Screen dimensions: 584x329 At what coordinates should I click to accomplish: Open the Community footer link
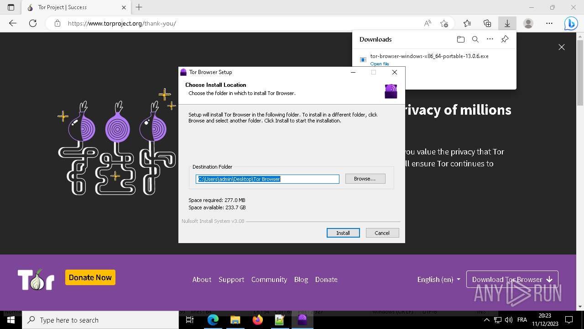click(x=269, y=280)
